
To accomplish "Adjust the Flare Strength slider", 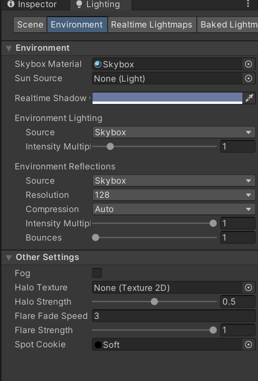I will coord(154,330).
